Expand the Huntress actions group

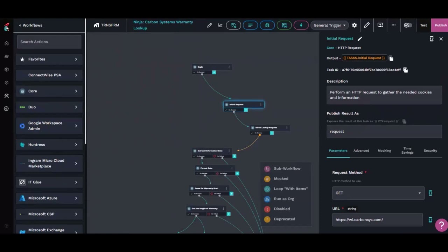pos(49,145)
